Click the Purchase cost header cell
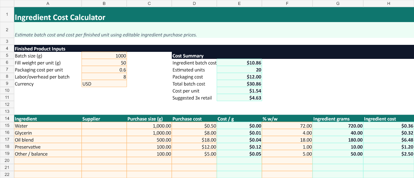Image resolution: width=414 pixels, height=178 pixels. click(194, 118)
